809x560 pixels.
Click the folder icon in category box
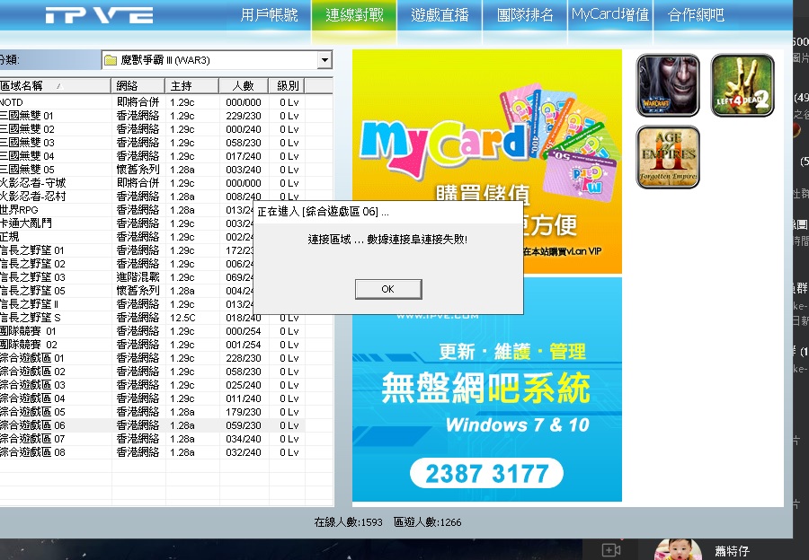point(111,60)
